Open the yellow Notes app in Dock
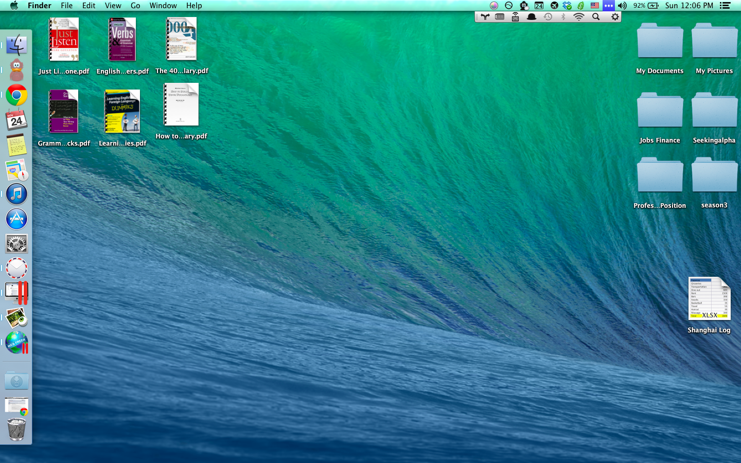 pyautogui.click(x=16, y=145)
